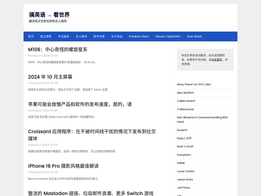261x196 pixels.
Task: Open the 邮件列表 menu item
Action: pyautogui.click(x=99, y=36)
